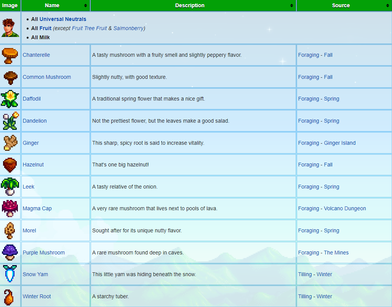Click the Magma Cap mushroom icon
The width and height of the screenshot is (392, 307).
click(10, 209)
